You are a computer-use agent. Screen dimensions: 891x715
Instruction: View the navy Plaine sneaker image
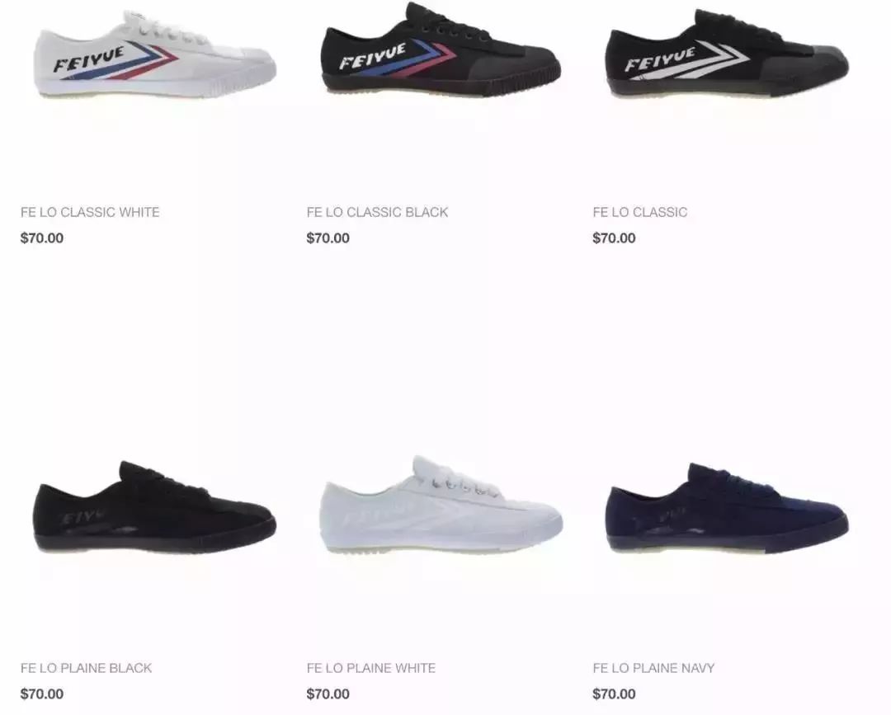pyautogui.click(x=727, y=508)
